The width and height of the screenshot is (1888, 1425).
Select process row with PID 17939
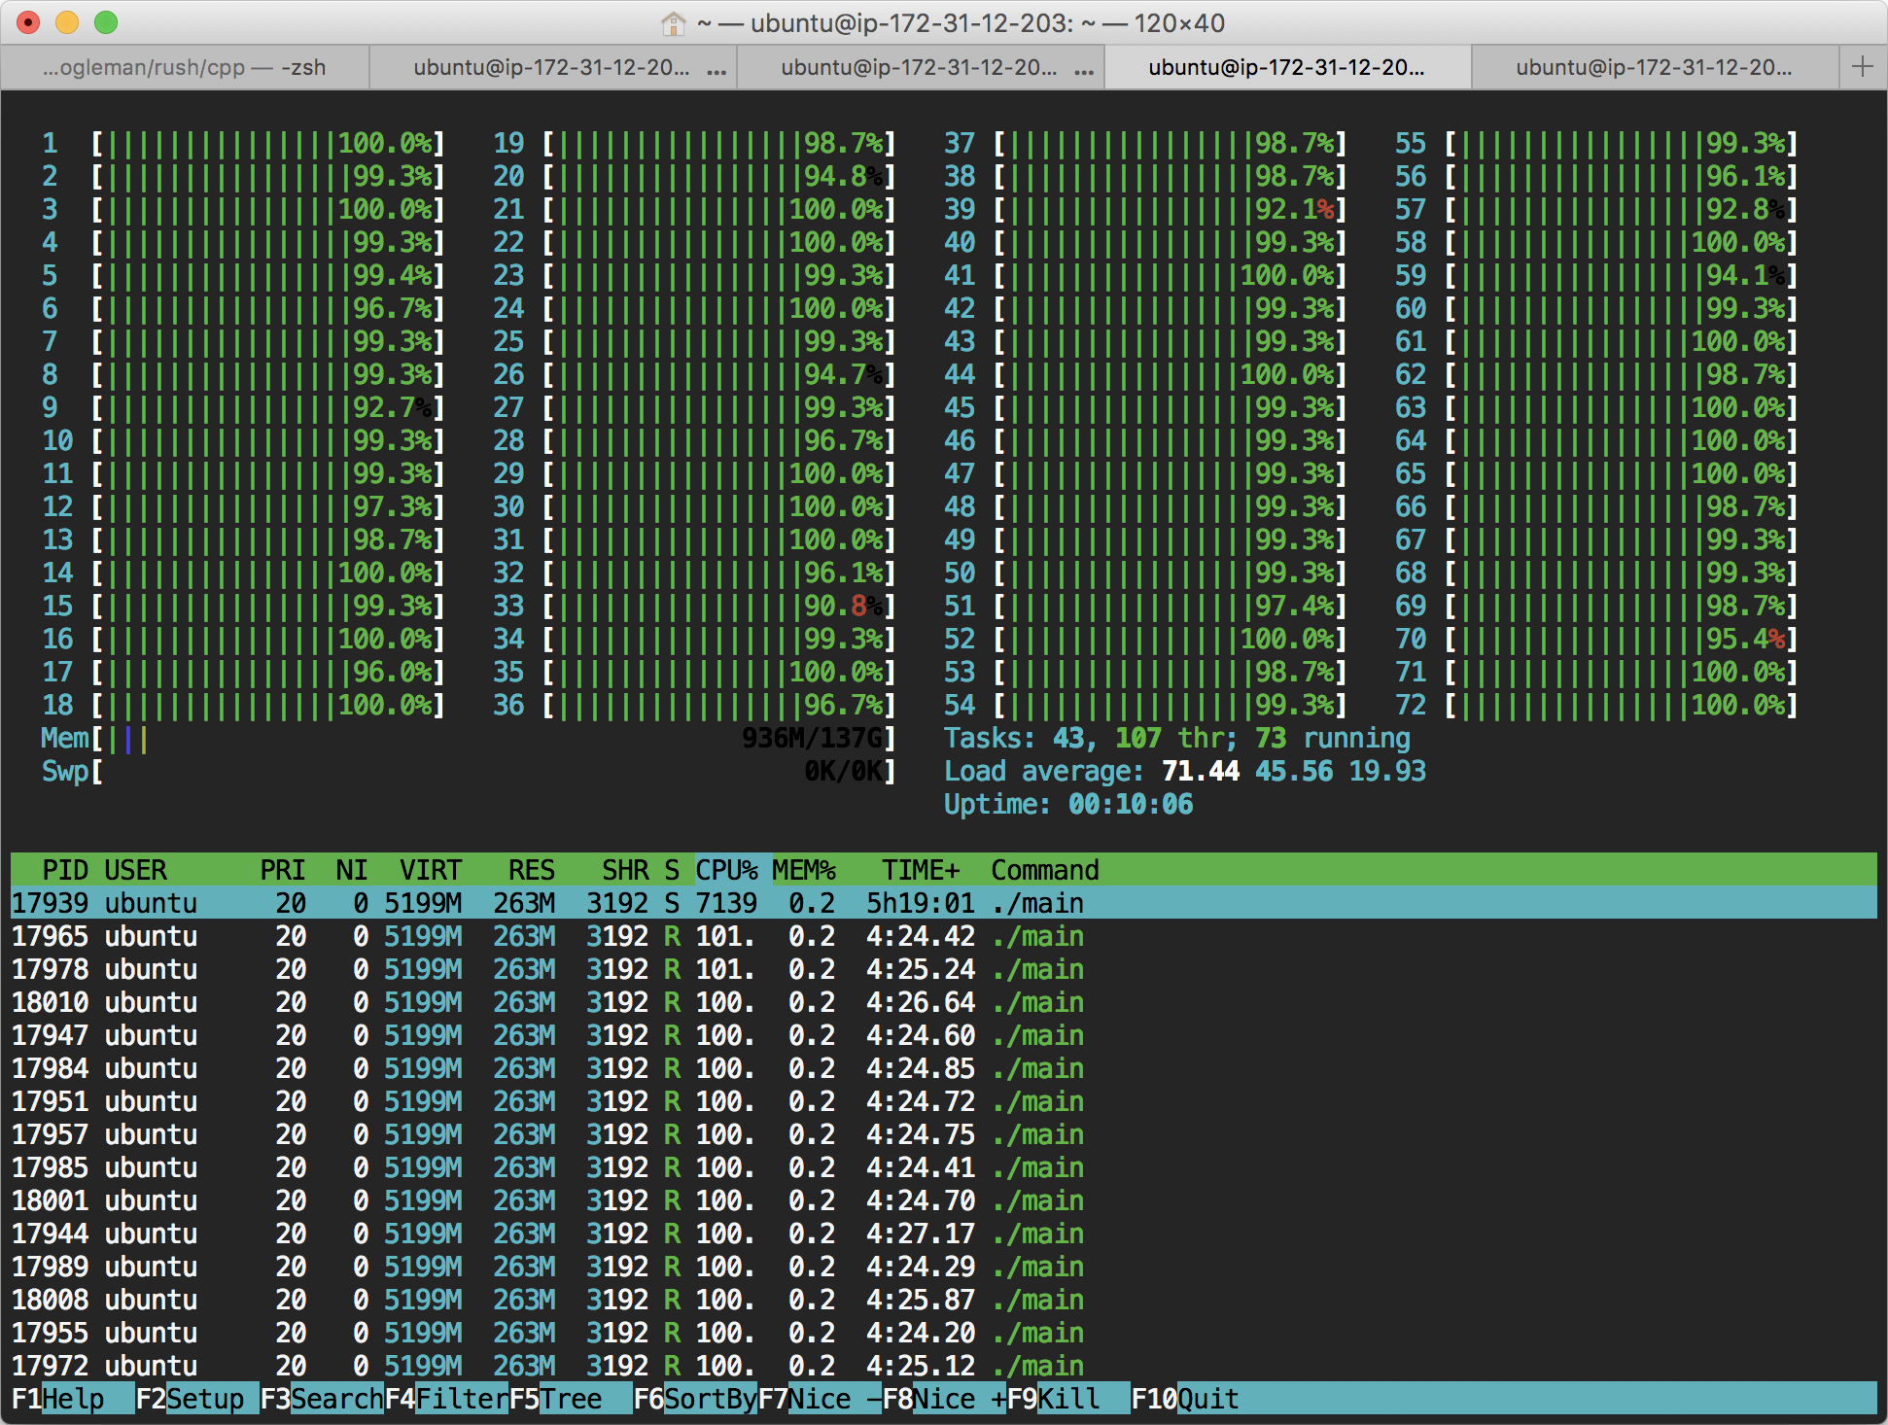click(944, 903)
